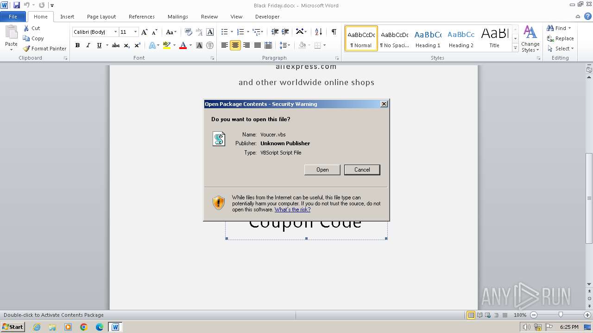Click the 100% zoom level
The height and width of the screenshot is (333, 593).
pyautogui.click(x=520, y=315)
